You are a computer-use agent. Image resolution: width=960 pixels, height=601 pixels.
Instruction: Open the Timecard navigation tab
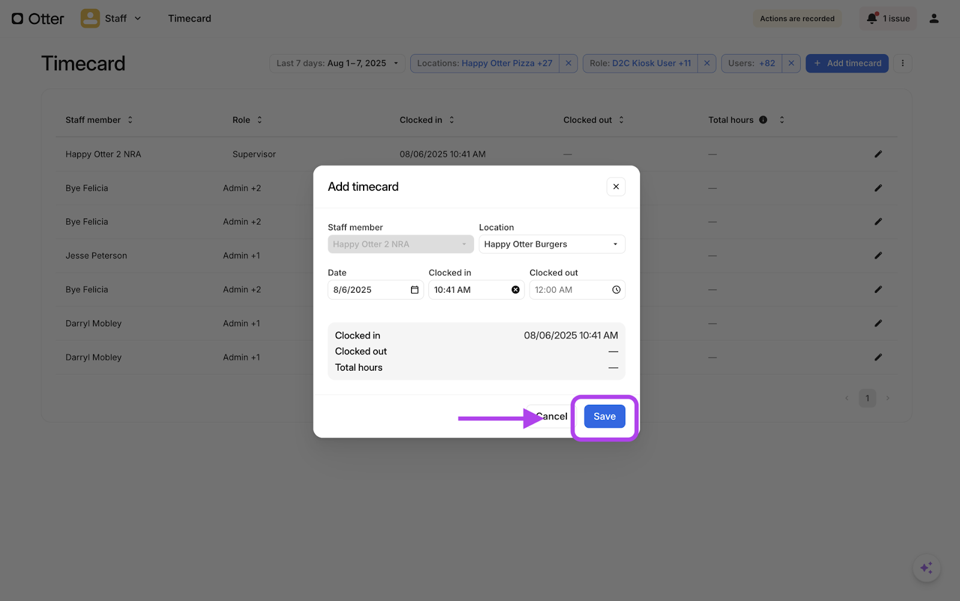[190, 19]
